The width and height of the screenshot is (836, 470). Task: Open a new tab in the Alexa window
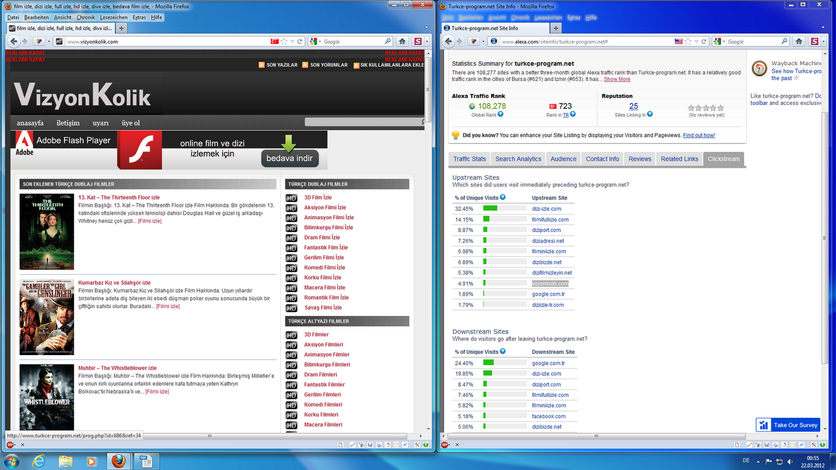coord(555,28)
